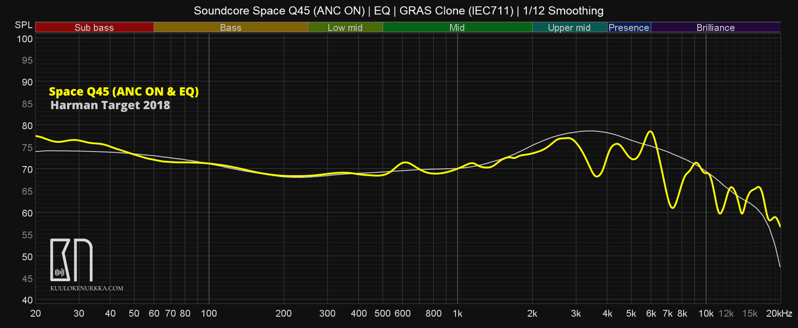Choose the Mid frequency band
The width and height of the screenshot is (798, 328).
[x=457, y=28]
